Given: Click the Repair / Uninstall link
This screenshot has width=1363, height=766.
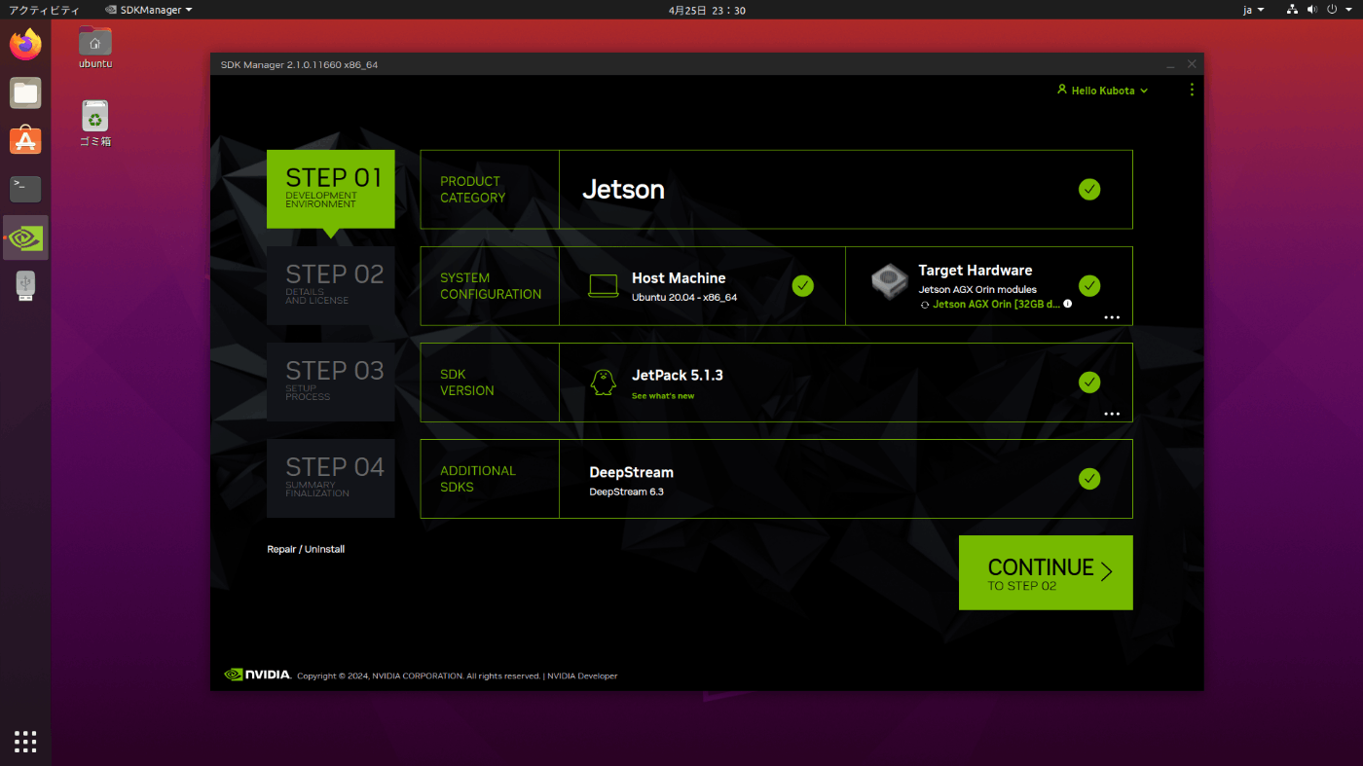Looking at the screenshot, I should tap(306, 549).
